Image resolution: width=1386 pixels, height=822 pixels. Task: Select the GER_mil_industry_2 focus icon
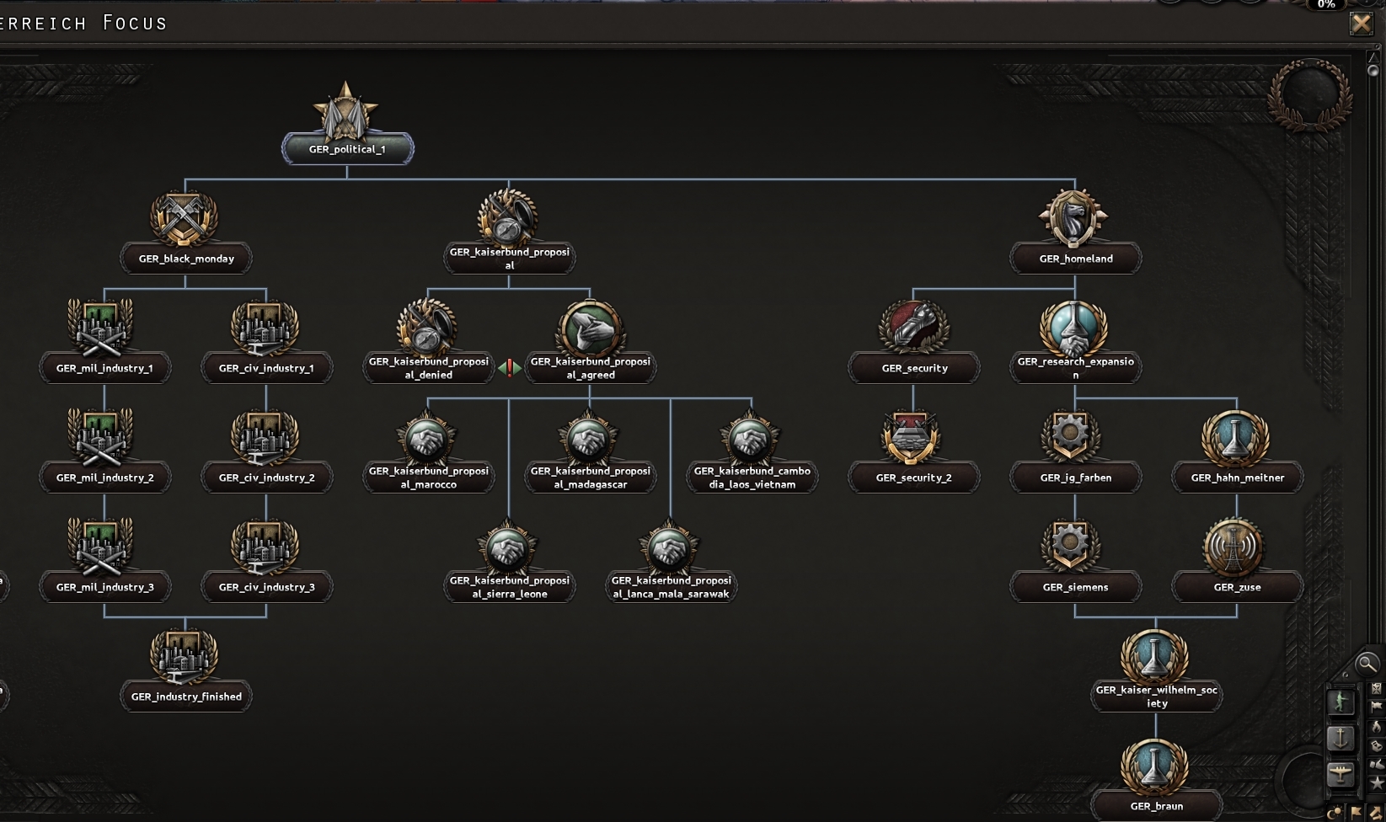(100, 438)
